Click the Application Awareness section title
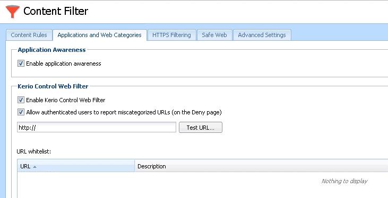Viewport: 388px width, 198px height. tap(51, 50)
